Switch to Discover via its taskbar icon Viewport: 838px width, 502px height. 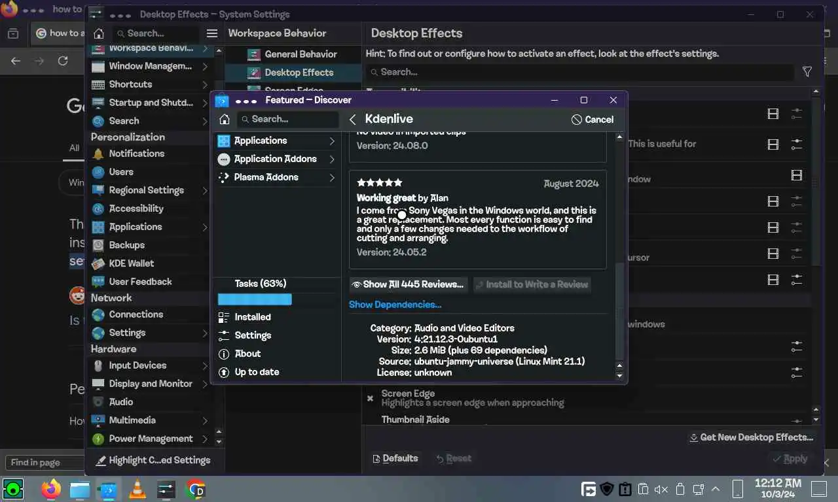pos(108,489)
